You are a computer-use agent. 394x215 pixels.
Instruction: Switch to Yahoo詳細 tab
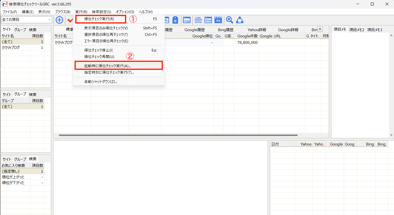257,30
